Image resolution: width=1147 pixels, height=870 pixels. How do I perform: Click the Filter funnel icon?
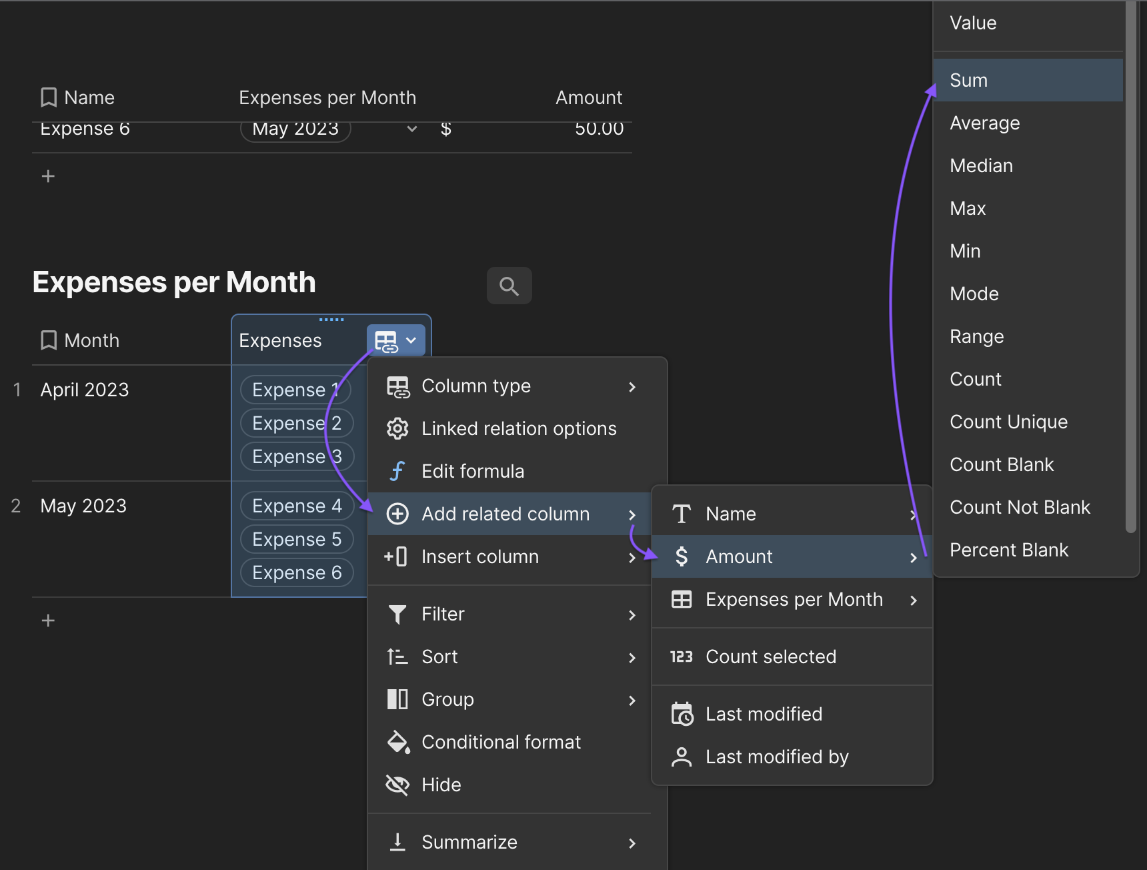pyautogui.click(x=397, y=614)
